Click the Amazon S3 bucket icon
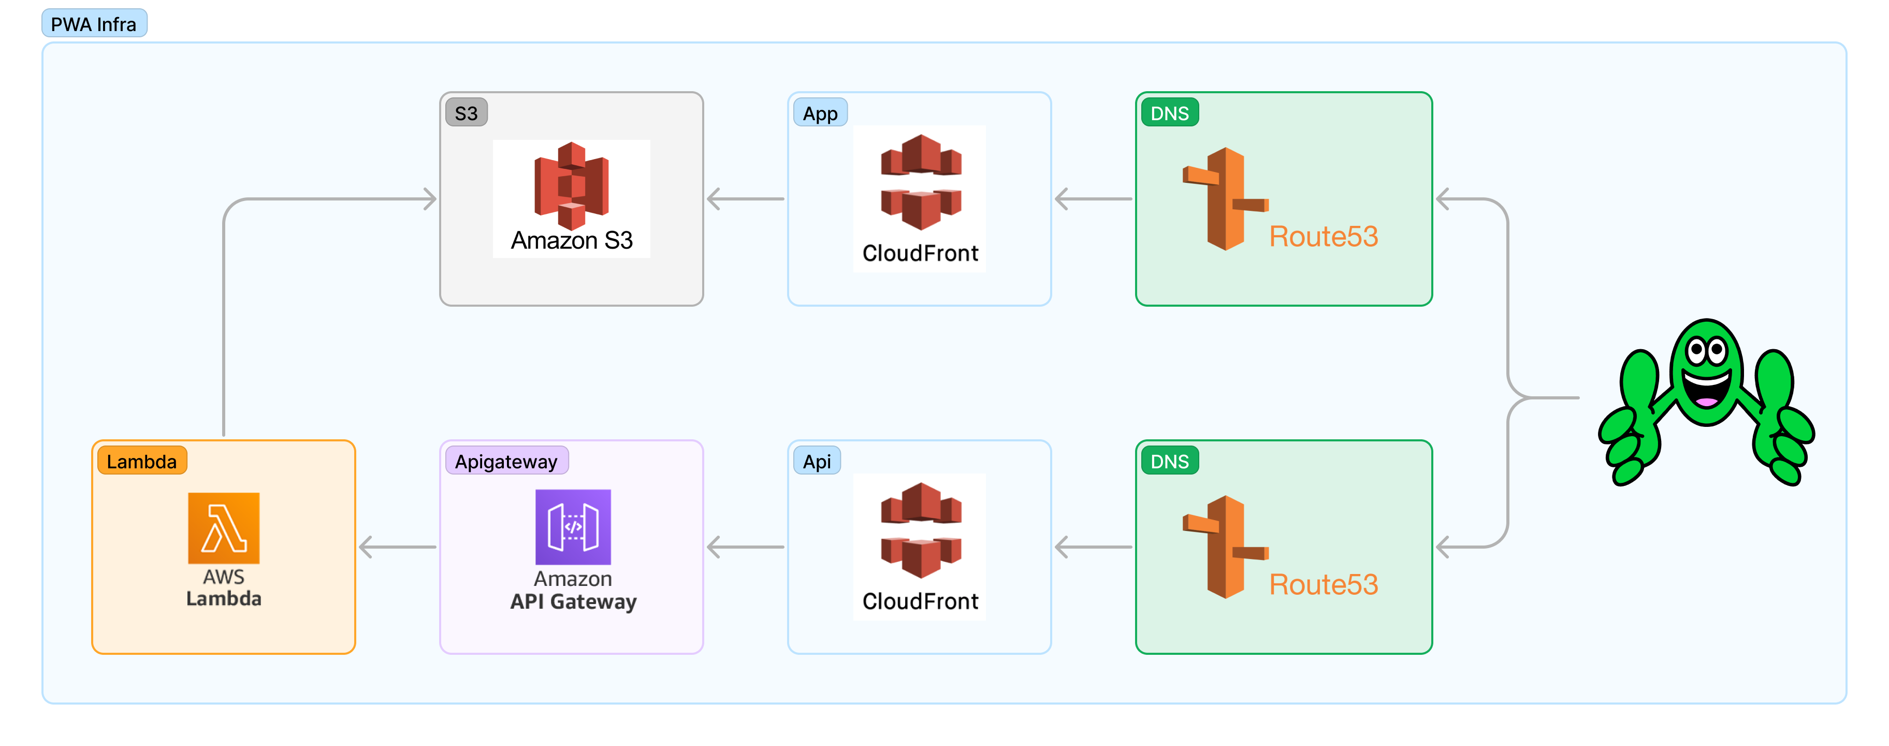This screenshot has height=746, width=1889. click(571, 185)
